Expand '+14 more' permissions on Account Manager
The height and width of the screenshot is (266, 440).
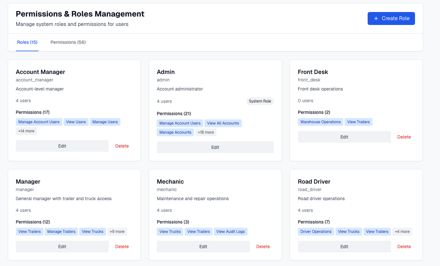26,131
